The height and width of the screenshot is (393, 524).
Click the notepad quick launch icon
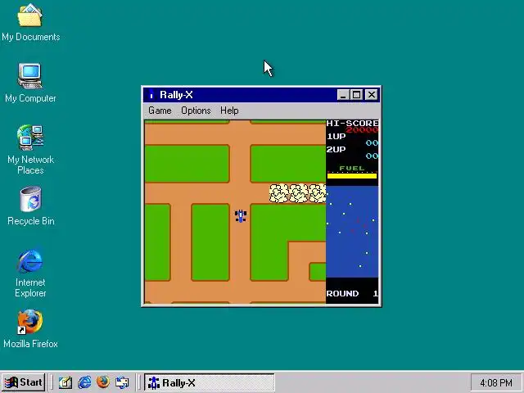click(65, 382)
